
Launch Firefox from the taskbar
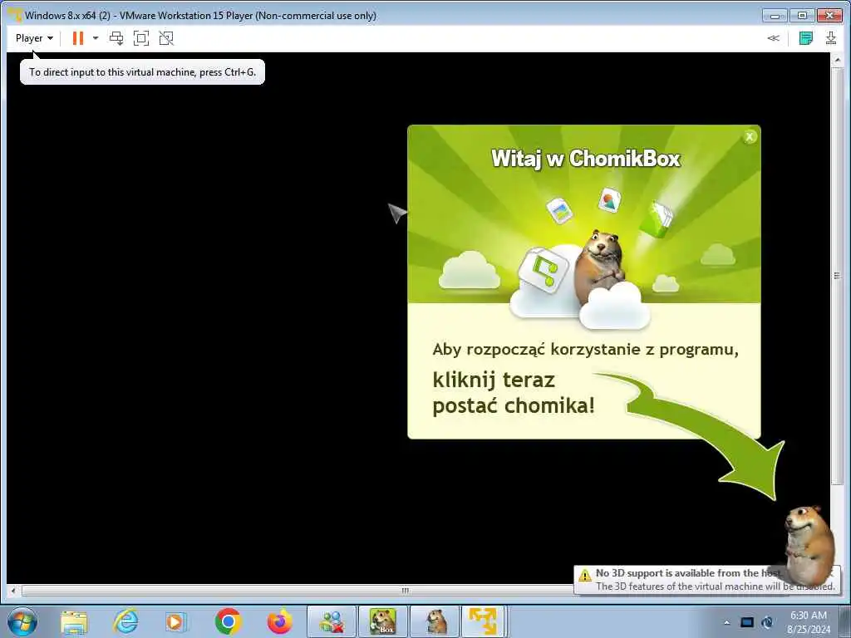pyautogui.click(x=280, y=621)
